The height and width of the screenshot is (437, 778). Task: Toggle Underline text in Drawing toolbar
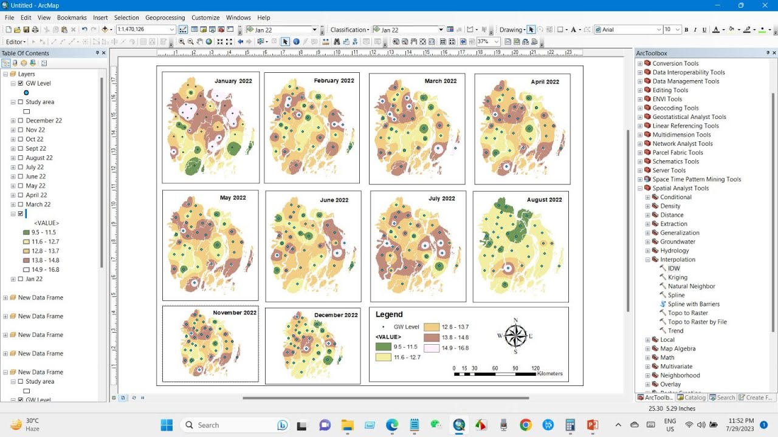704,30
